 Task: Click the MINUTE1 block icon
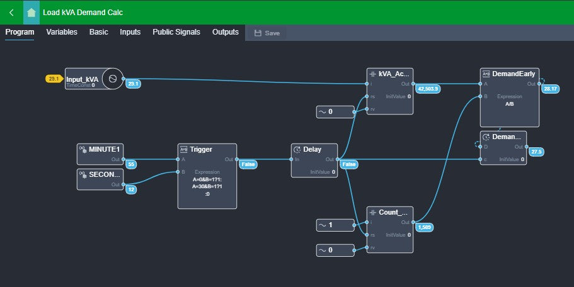point(83,149)
